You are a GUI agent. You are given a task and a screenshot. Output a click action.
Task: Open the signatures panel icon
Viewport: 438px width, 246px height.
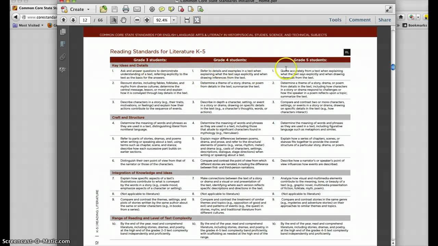point(63,70)
